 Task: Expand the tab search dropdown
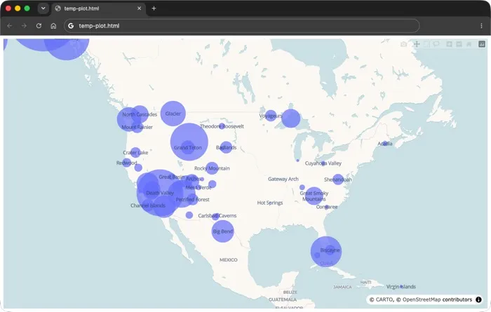click(43, 8)
